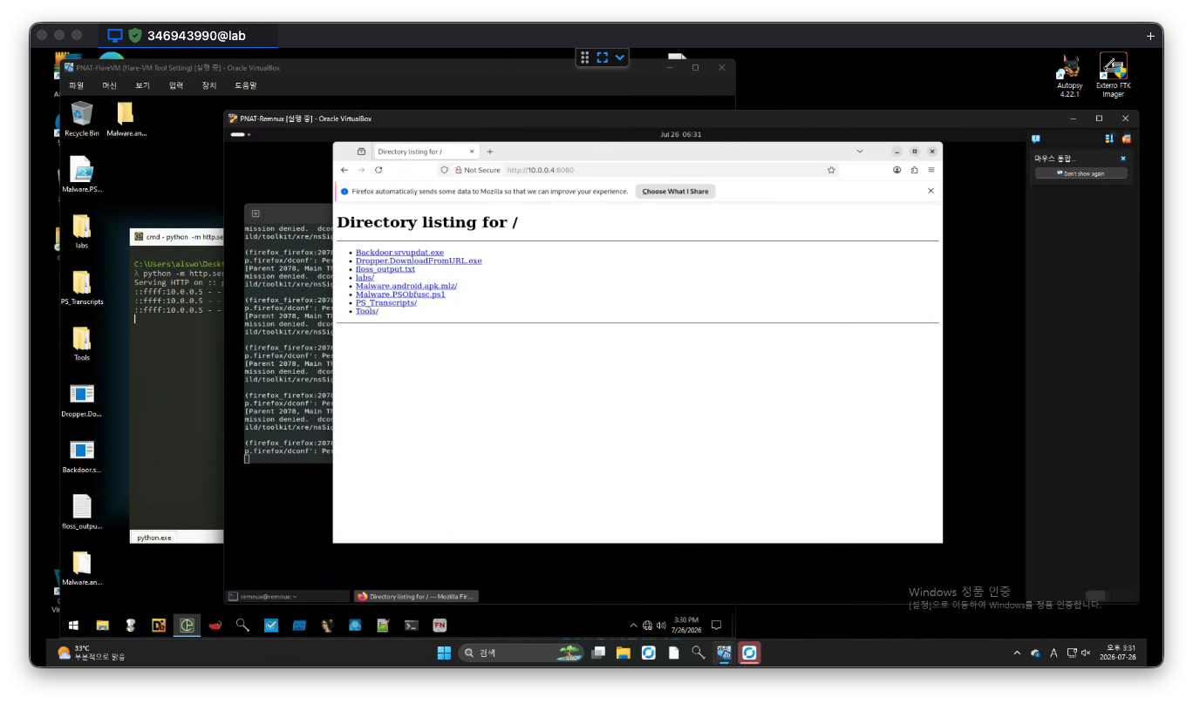Click the Firefox URL address bar
This screenshot has width=1193, height=704.
[x=663, y=170]
